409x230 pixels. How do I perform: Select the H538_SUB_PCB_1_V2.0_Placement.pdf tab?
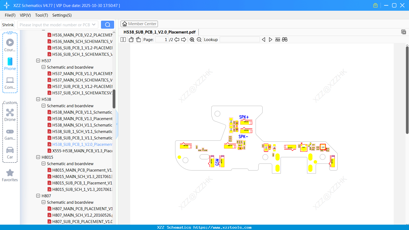160,32
